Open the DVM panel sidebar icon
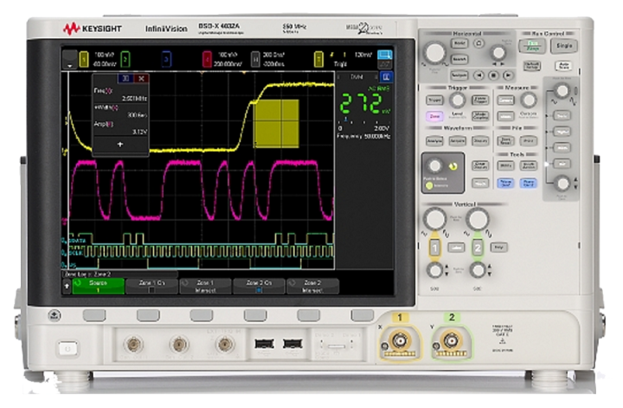 coord(386,77)
